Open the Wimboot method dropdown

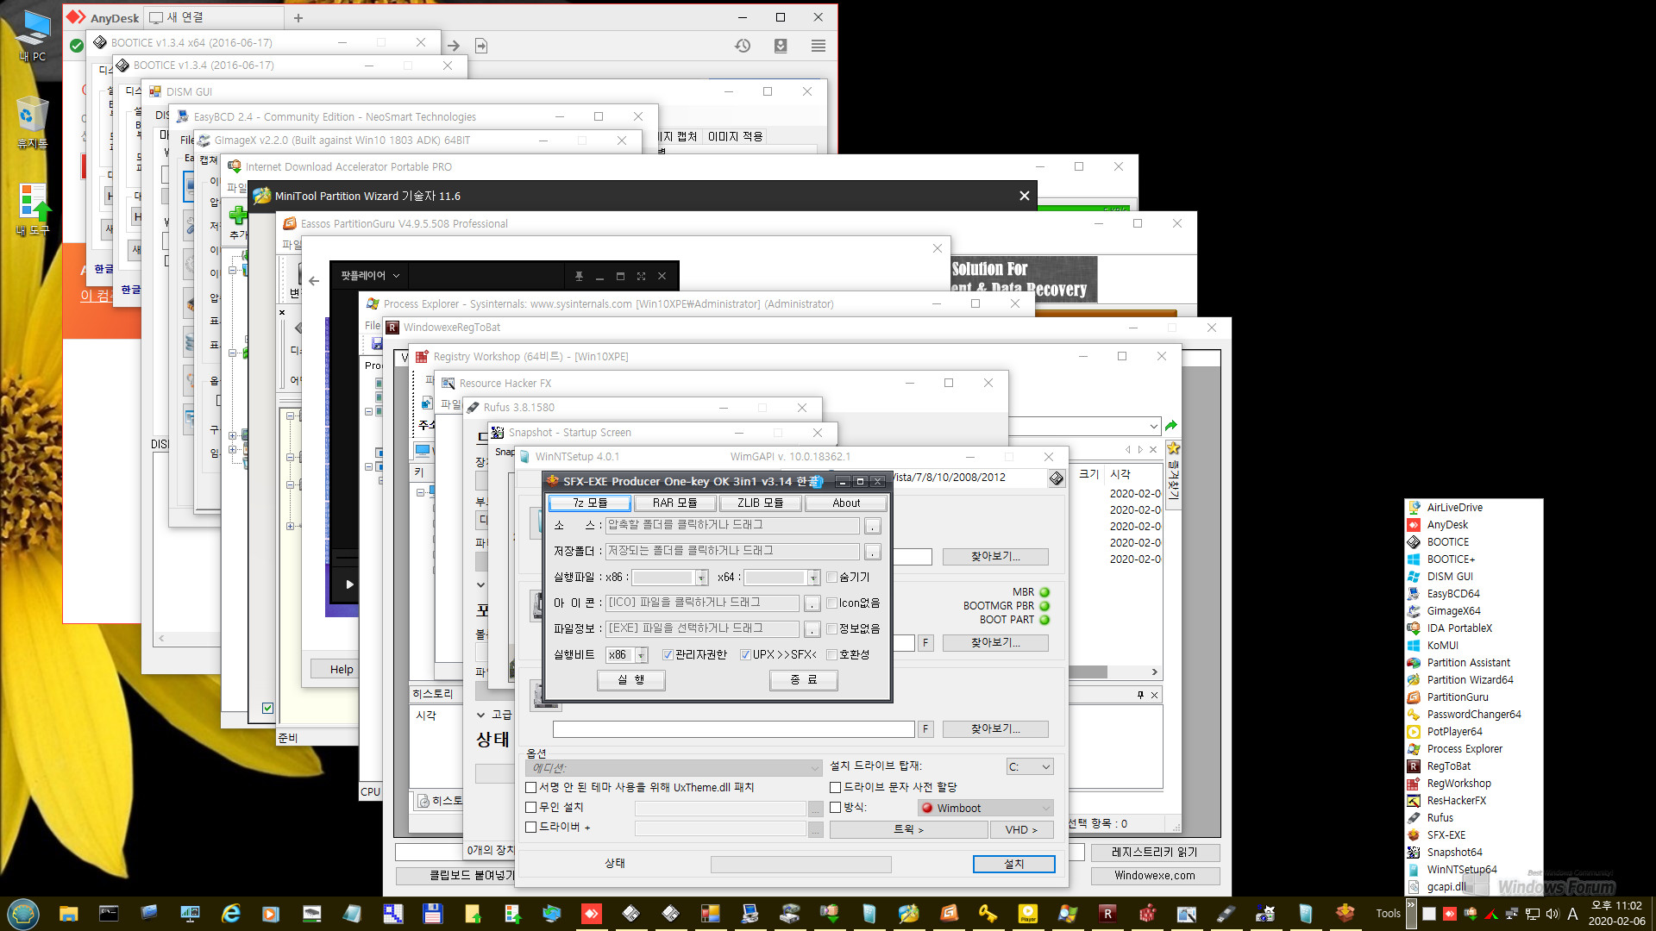point(986,809)
